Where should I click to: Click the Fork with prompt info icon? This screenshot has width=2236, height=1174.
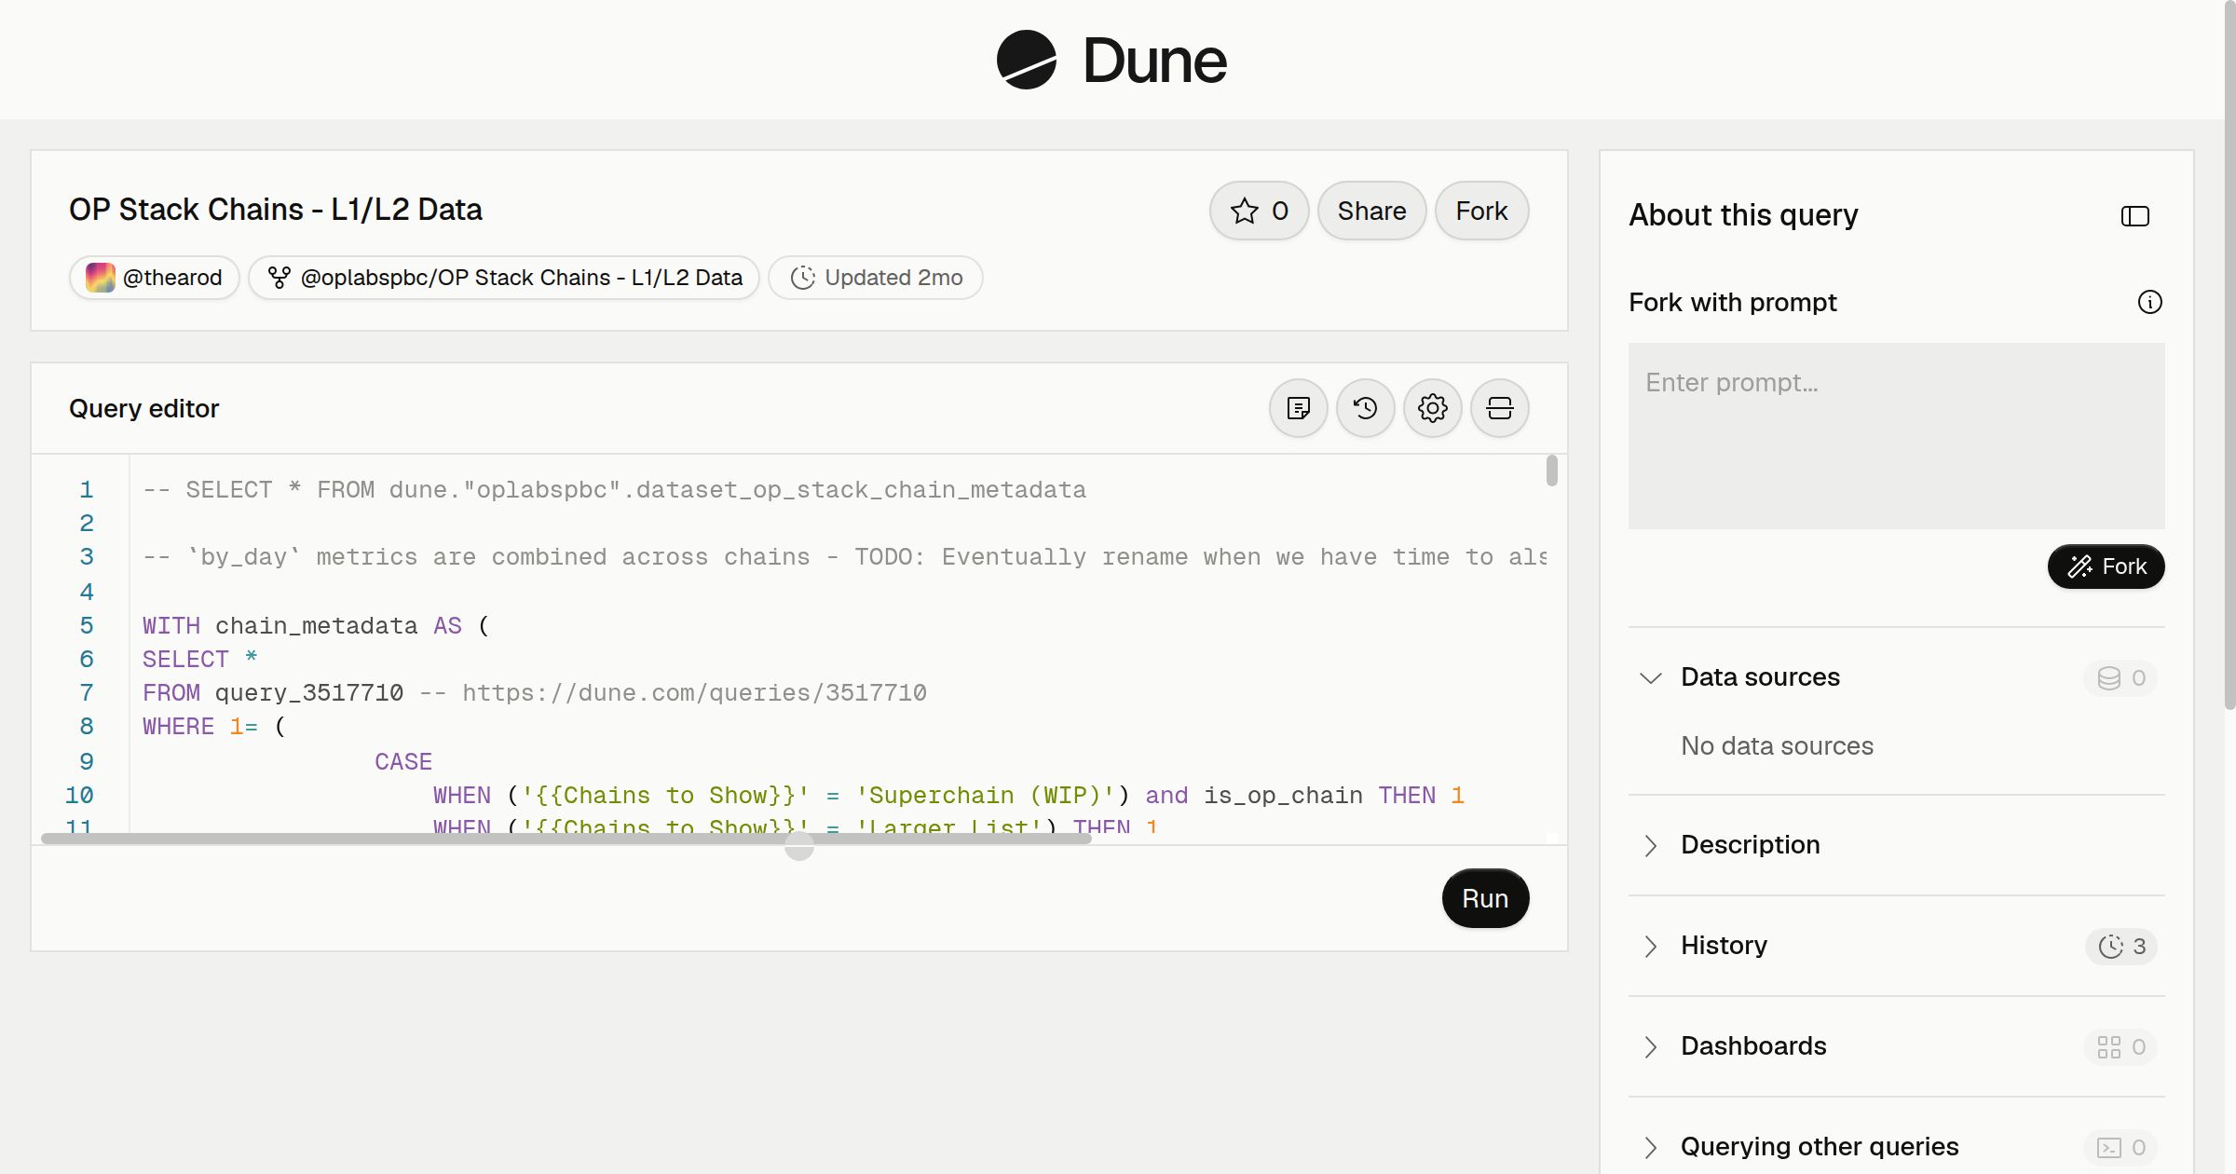[2150, 302]
